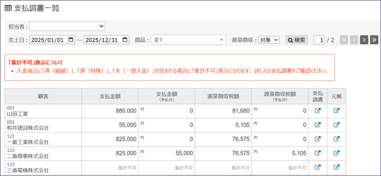Expand the 担当者 dropdown
The height and width of the screenshot is (176, 381).
pyautogui.click(x=67, y=26)
